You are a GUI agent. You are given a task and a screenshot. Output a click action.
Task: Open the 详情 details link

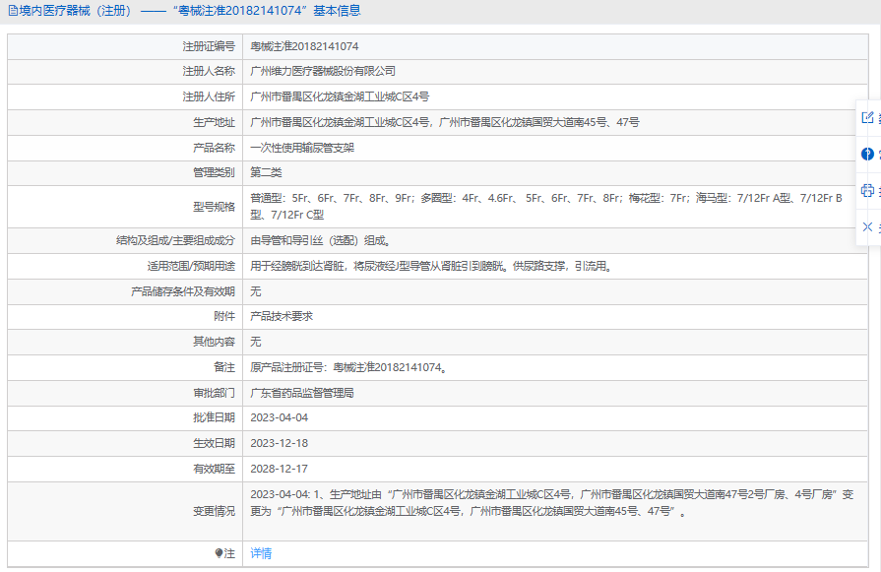tap(261, 553)
